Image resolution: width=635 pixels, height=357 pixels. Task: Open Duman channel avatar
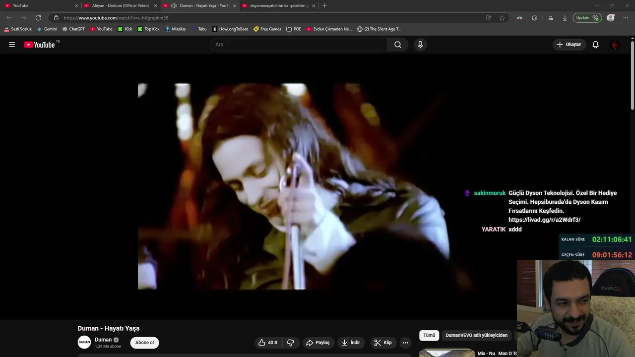[84, 342]
